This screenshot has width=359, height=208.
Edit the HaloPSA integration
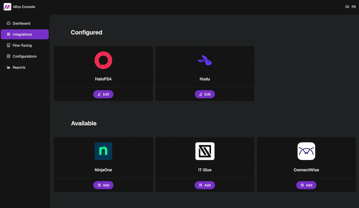click(103, 94)
